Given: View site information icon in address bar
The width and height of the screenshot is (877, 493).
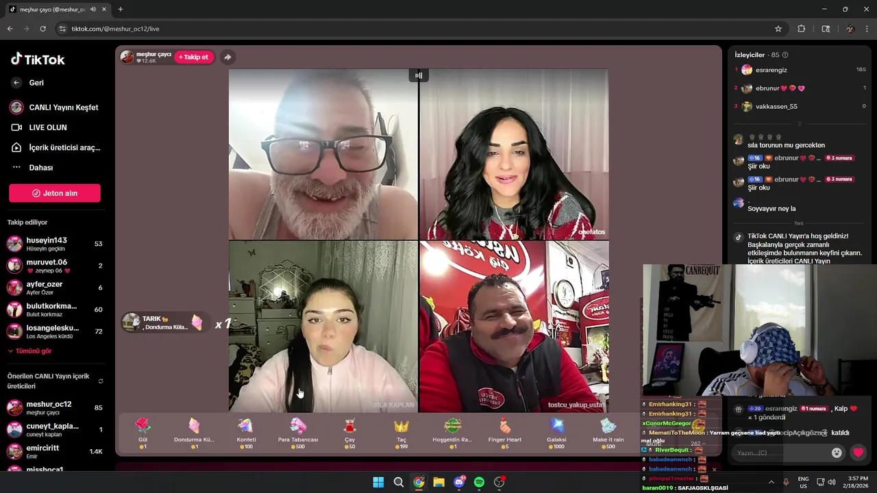Looking at the screenshot, I should 62,29.
